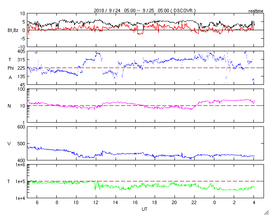The width and height of the screenshot is (269, 215).
Task: Click the 'realtime' label
Action: (256, 11)
